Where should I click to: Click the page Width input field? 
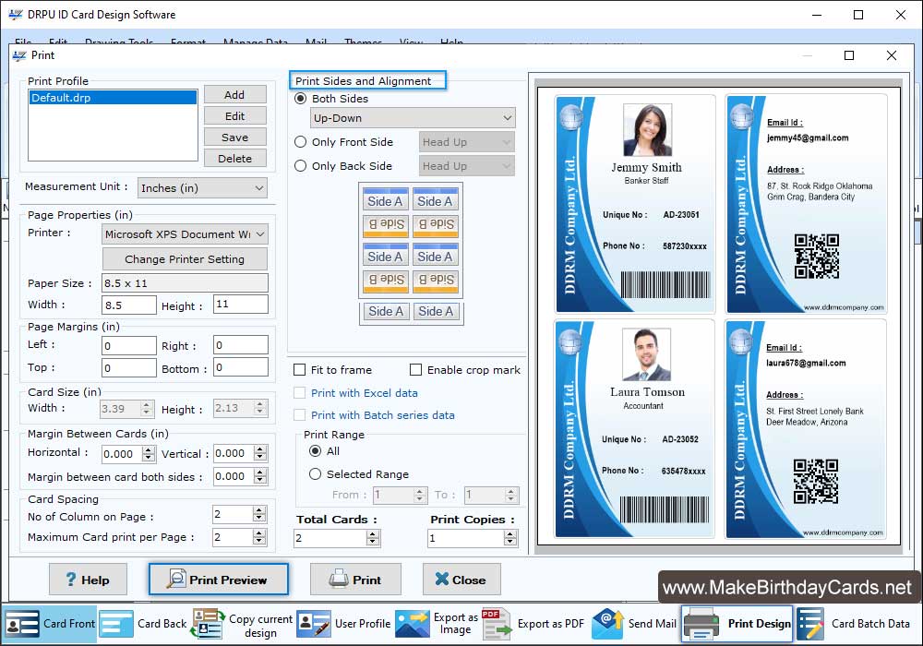click(x=129, y=305)
